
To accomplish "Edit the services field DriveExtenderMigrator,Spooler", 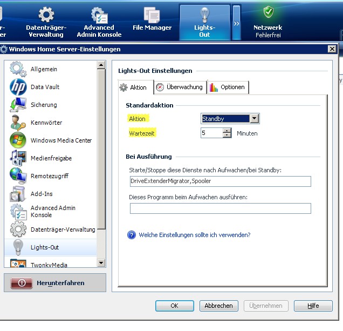I will point(220,181).
